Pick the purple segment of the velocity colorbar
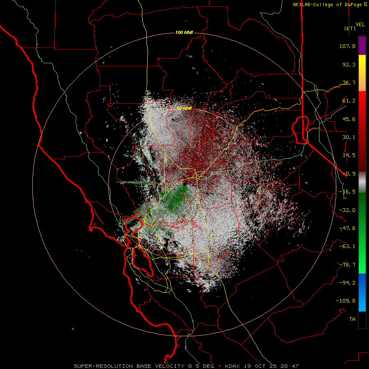The width and height of the screenshot is (369, 369). pos(362,46)
